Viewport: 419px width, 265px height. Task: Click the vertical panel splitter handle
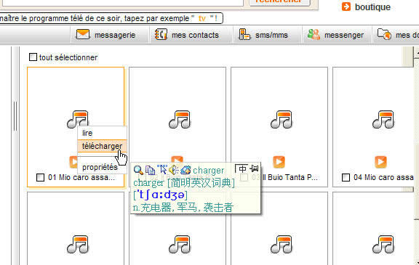click(x=15, y=116)
